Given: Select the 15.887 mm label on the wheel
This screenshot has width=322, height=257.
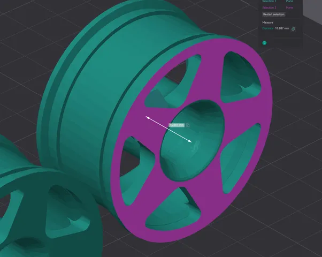Looking at the screenshot, I should (x=177, y=125).
